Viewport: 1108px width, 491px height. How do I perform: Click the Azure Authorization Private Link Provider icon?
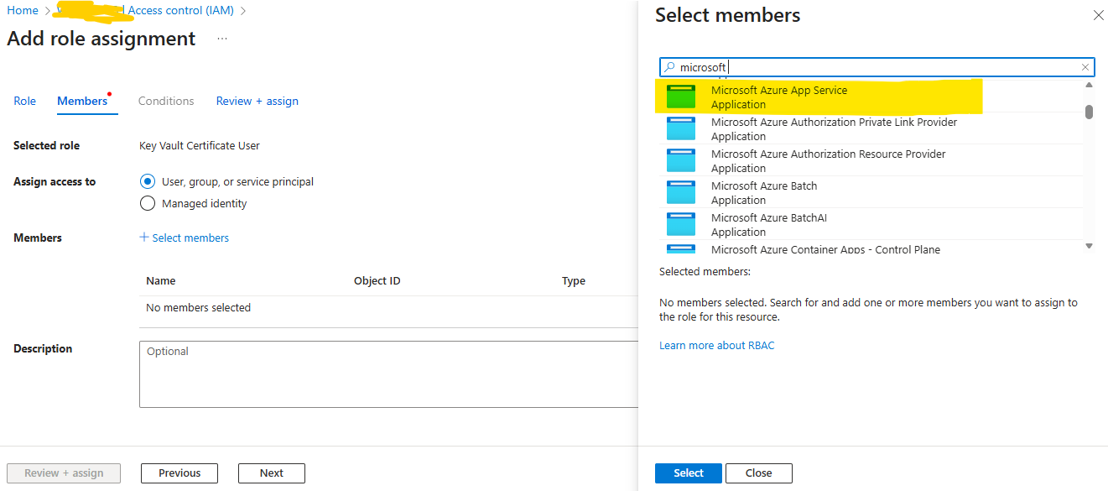(681, 128)
